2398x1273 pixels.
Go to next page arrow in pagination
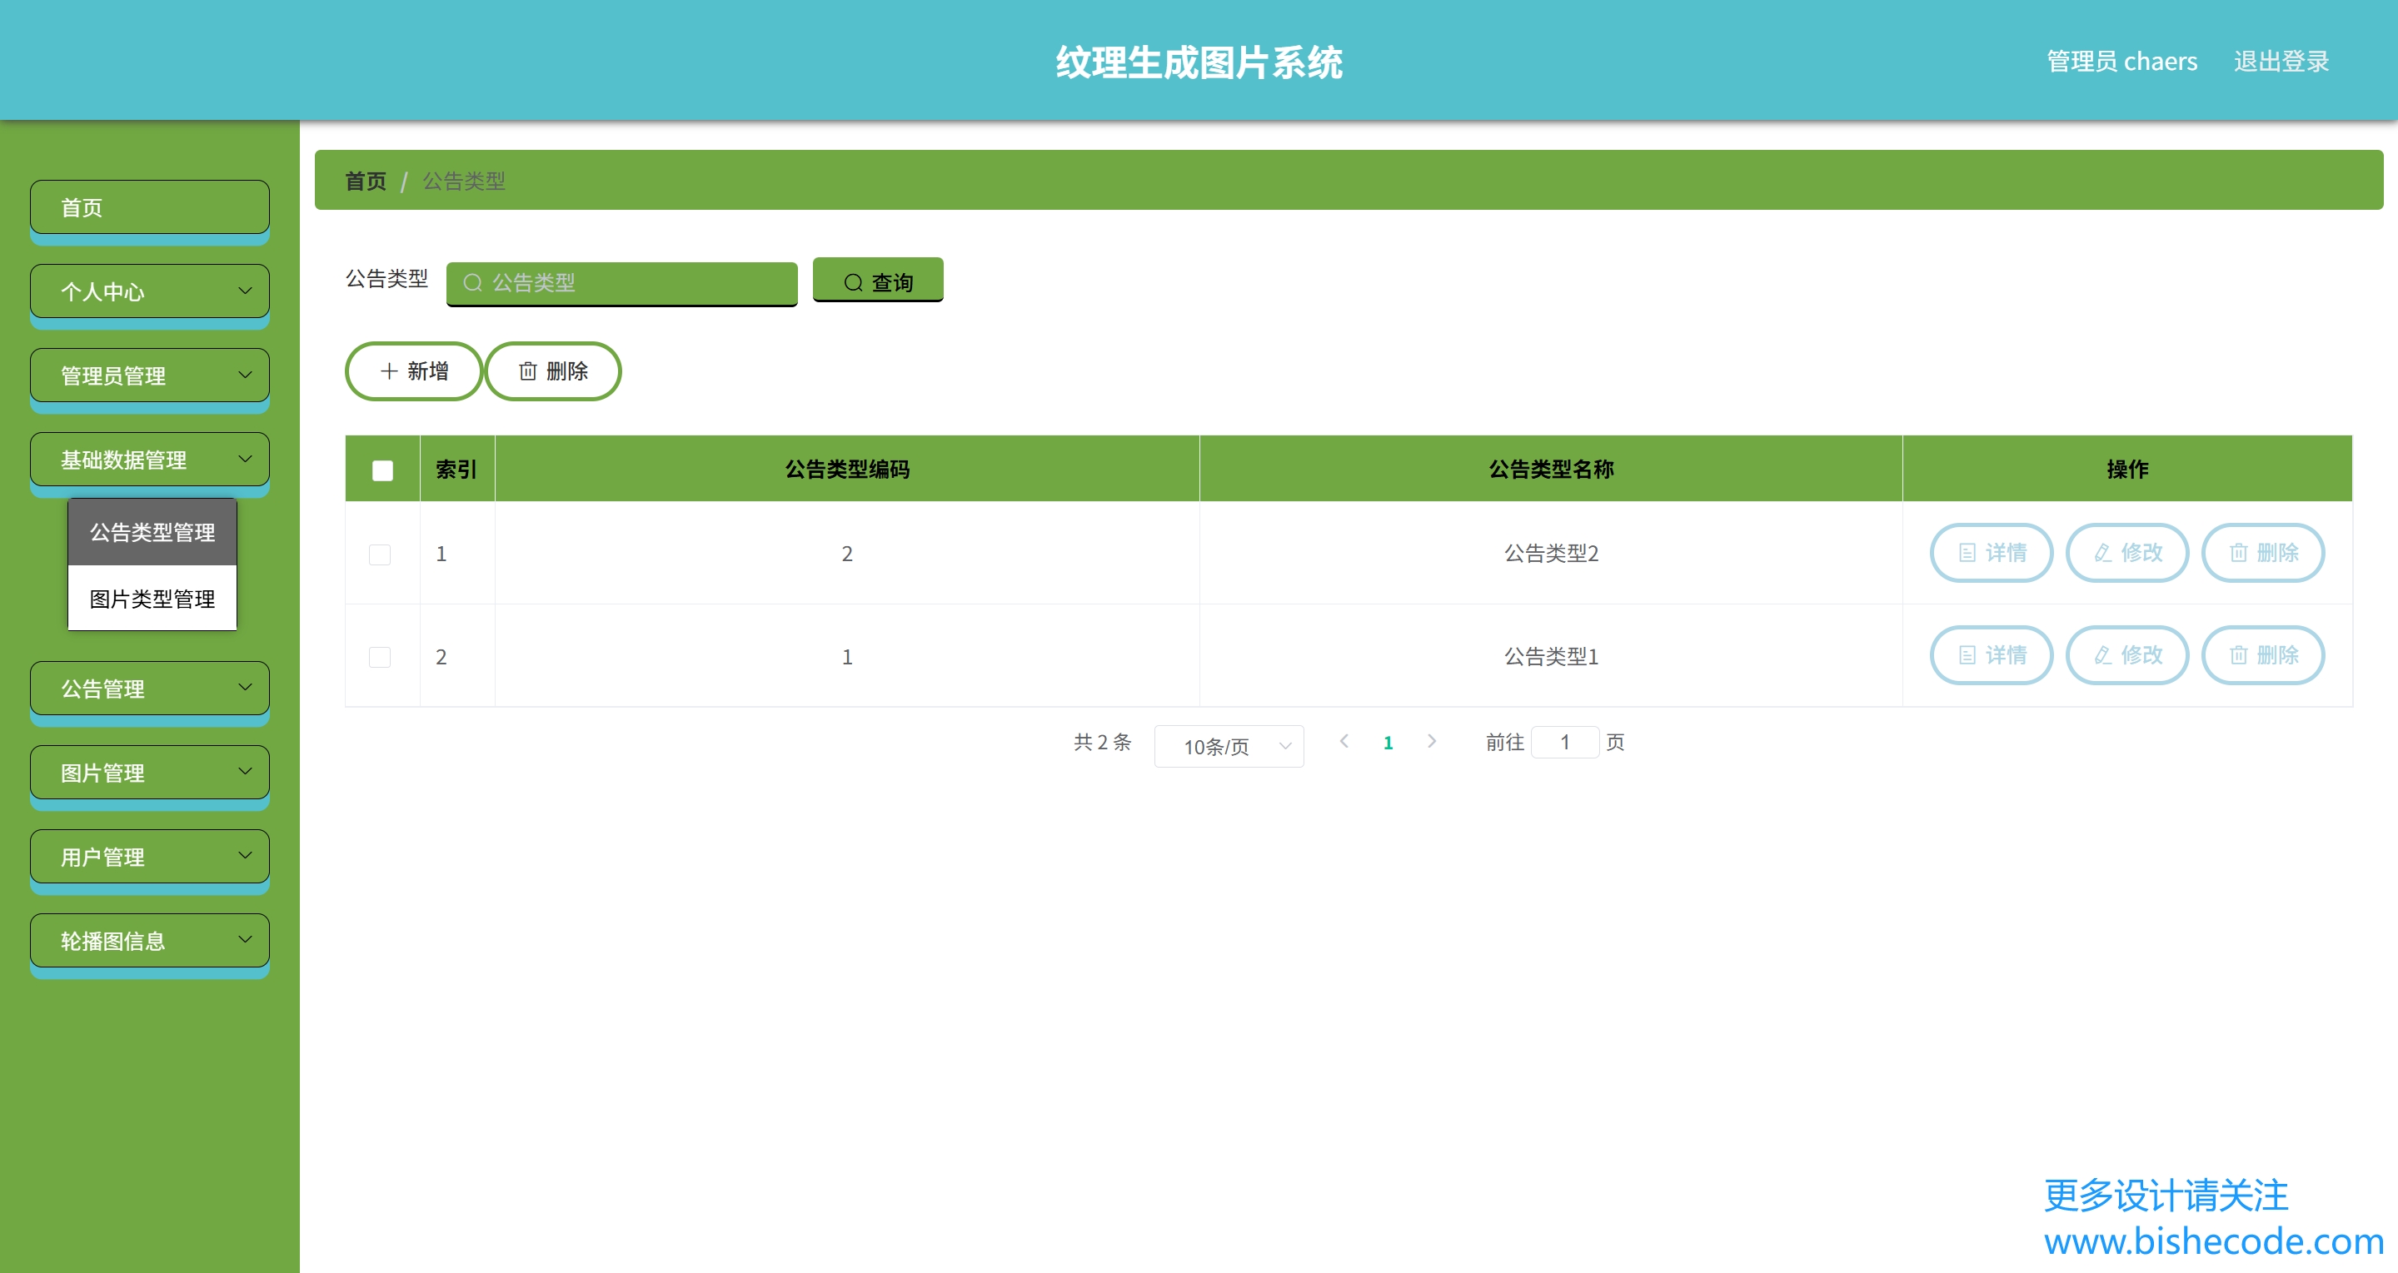(x=1432, y=742)
